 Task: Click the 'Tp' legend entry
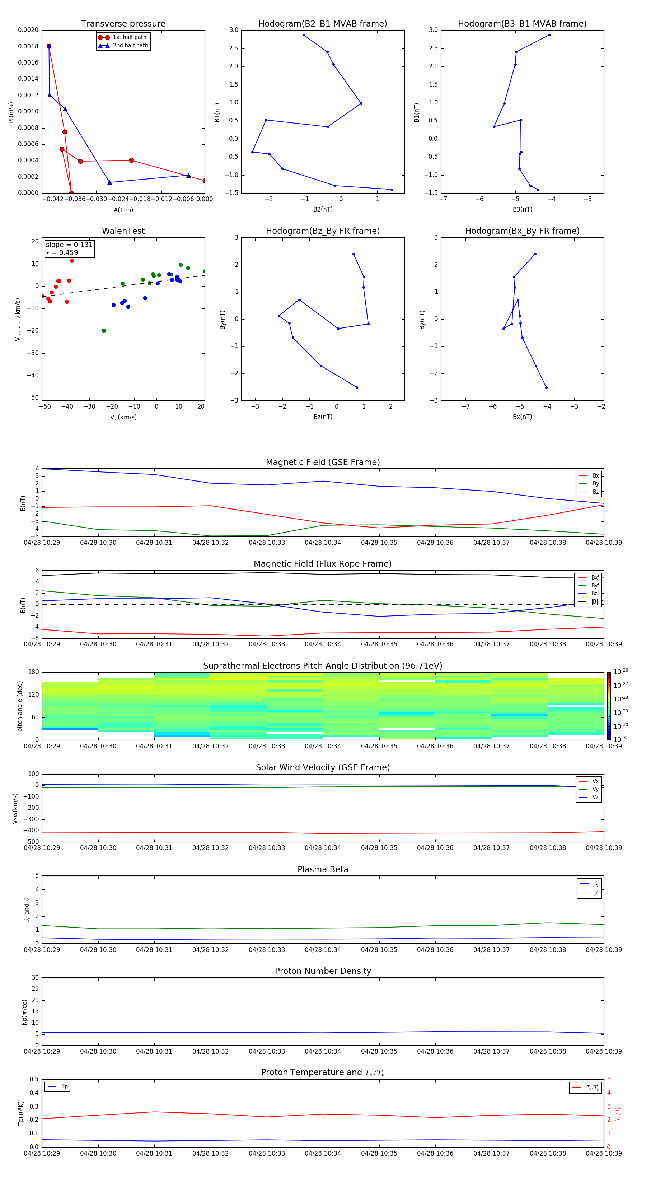point(57,1087)
